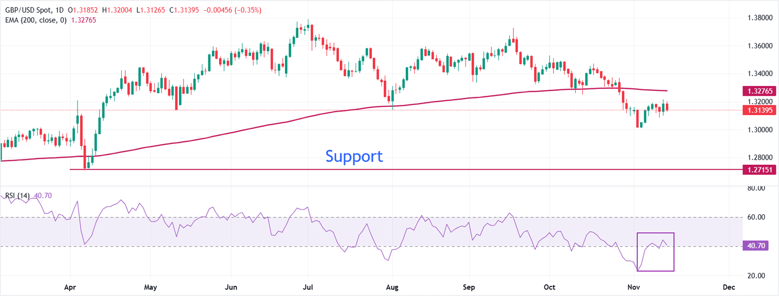Click the blue Support text annotation
Viewport: 779px width, 296px height.
[353, 156]
